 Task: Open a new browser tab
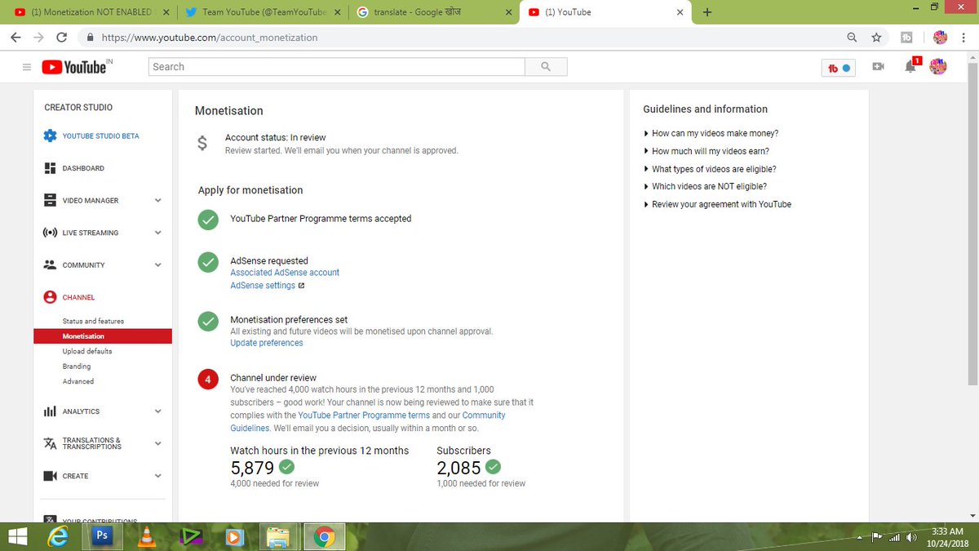click(707, 12)
